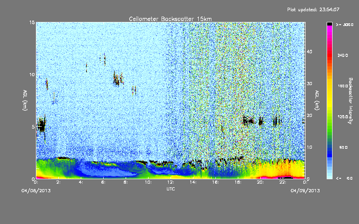Select the start date label 04/08/2013
This screenshot has width=359, height=224.
(x=36, y=191)
